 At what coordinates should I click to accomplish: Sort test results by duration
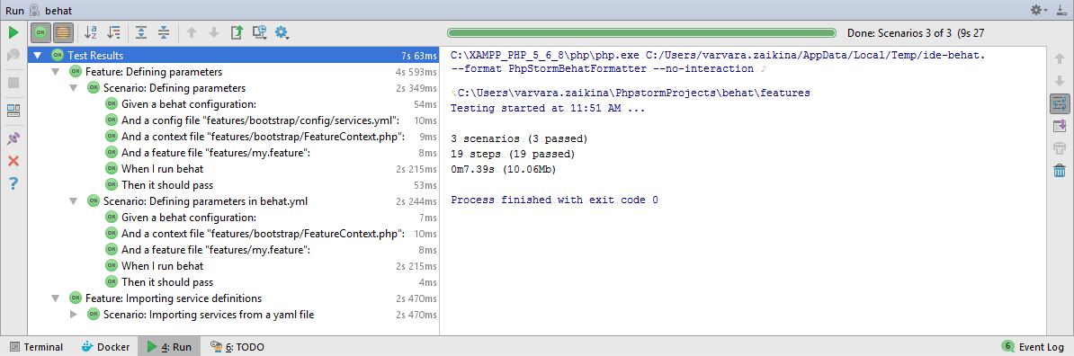[x=114, y=32]
